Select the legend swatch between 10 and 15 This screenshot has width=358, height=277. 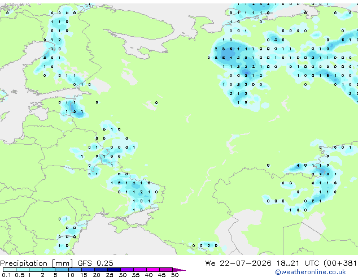click(x=75, y=270)
